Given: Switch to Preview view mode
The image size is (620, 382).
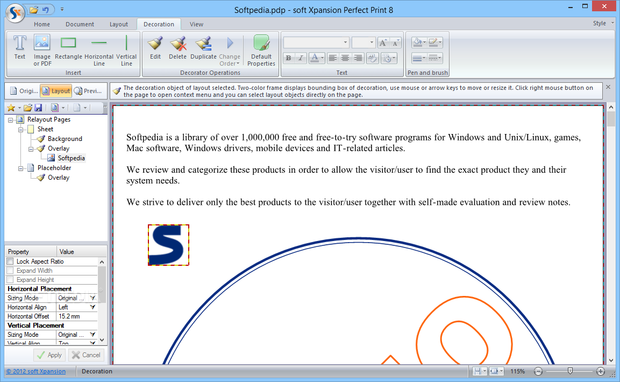Looking at the screenshot, I should tap(88, 91).
